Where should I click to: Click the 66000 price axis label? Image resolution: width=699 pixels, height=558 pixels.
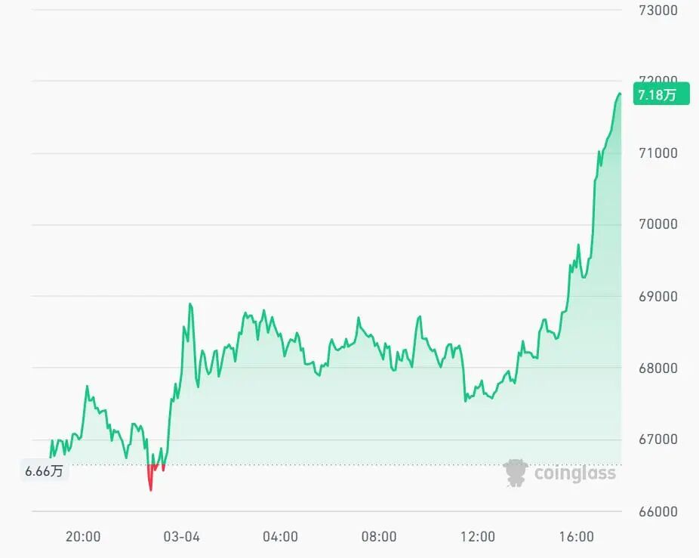click(657, 511)
